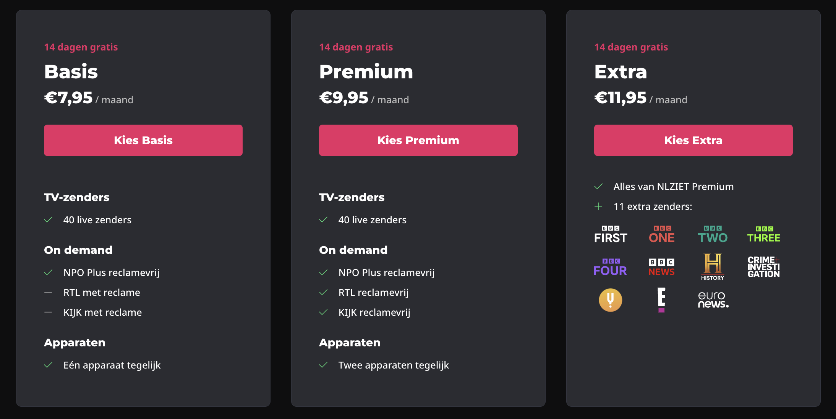Click the BBC News channel logo

pyautogui.click(x=661, y=267)
